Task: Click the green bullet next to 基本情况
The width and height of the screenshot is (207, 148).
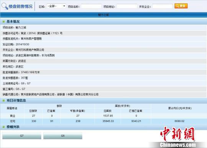Action: pyautogui.click(x=4, y=21)
